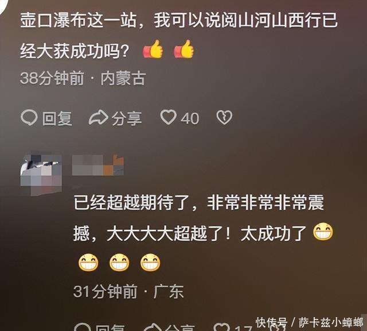Viewport: 367px width, 331px height.
Task: Open the blurred avatar of the second commenter
Action: pos(41,175)
